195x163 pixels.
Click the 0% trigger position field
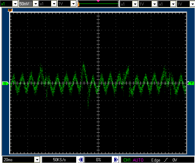[98, 159]
